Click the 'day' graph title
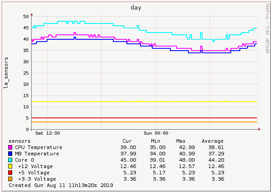This screenshot has height=192, width=271. tap(136, 8)
